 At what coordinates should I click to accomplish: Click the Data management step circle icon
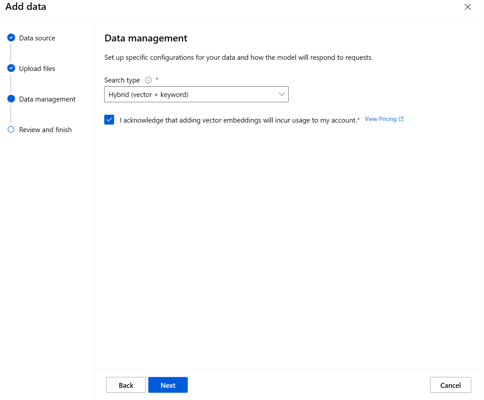tap(11, 99)
